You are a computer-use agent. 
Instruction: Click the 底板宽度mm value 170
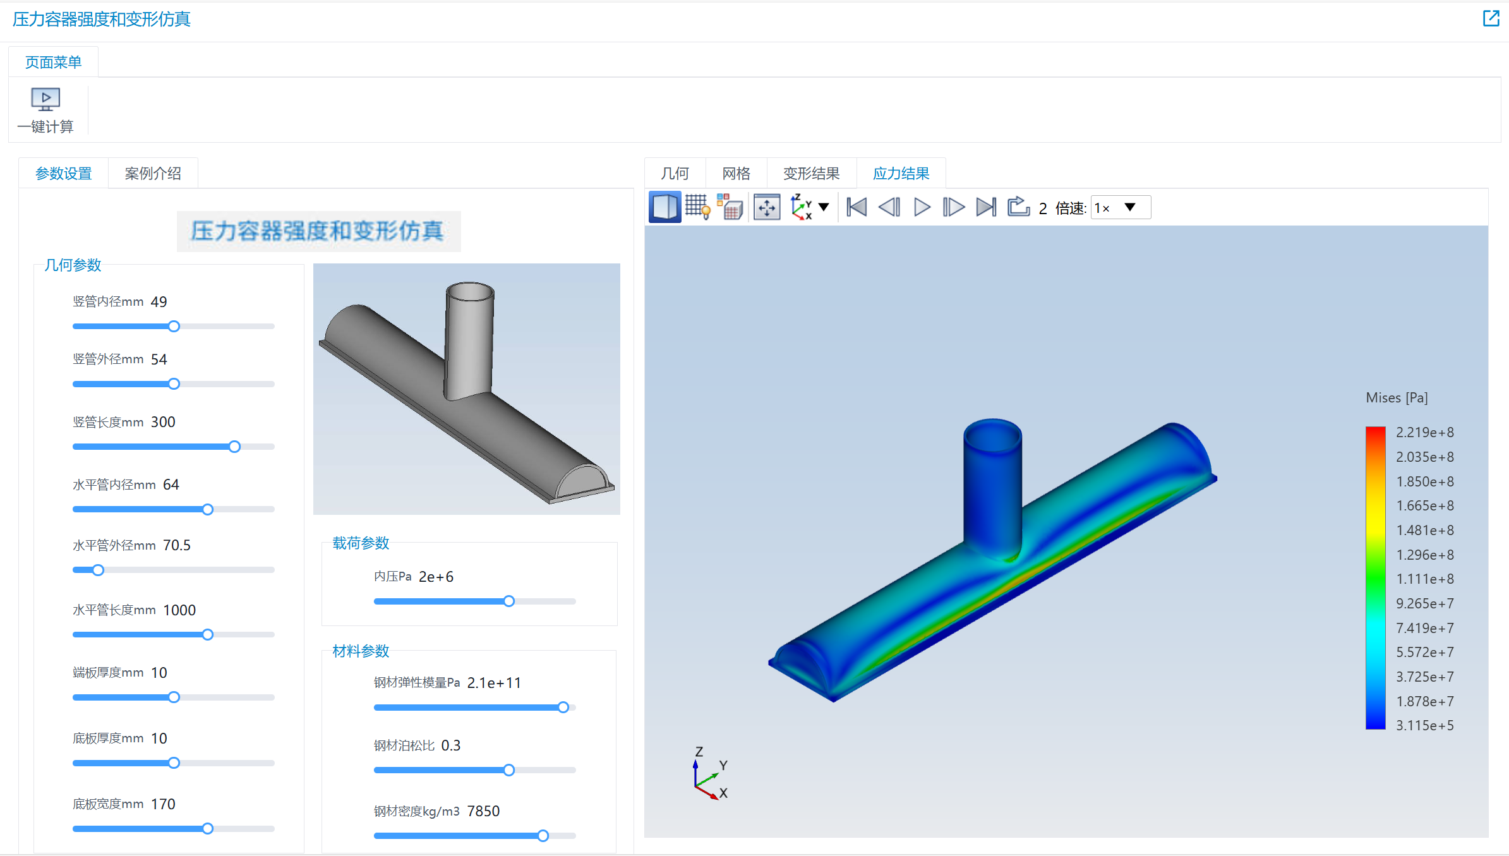(163, 804)
